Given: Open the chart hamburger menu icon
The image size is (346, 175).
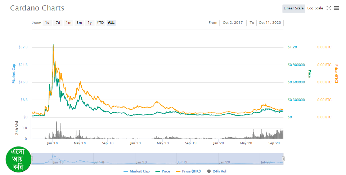Looking at the screenshot, I should click(336, 8).
